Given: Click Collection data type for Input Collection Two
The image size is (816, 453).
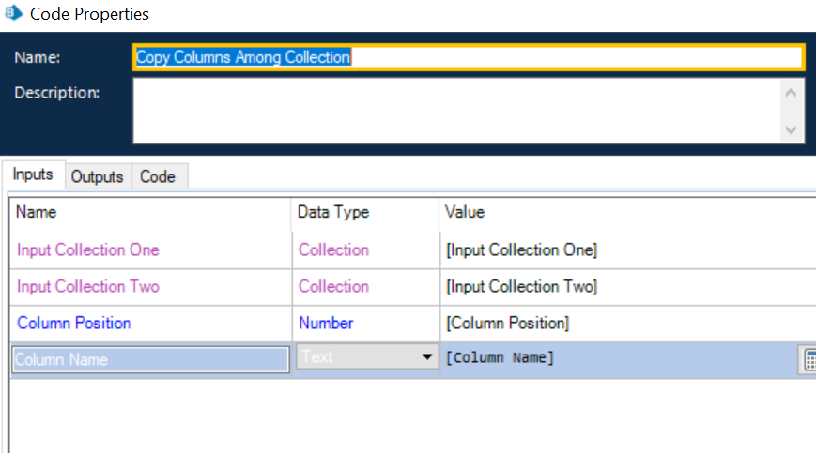Looking at the screenshot, I should [366, 287].
